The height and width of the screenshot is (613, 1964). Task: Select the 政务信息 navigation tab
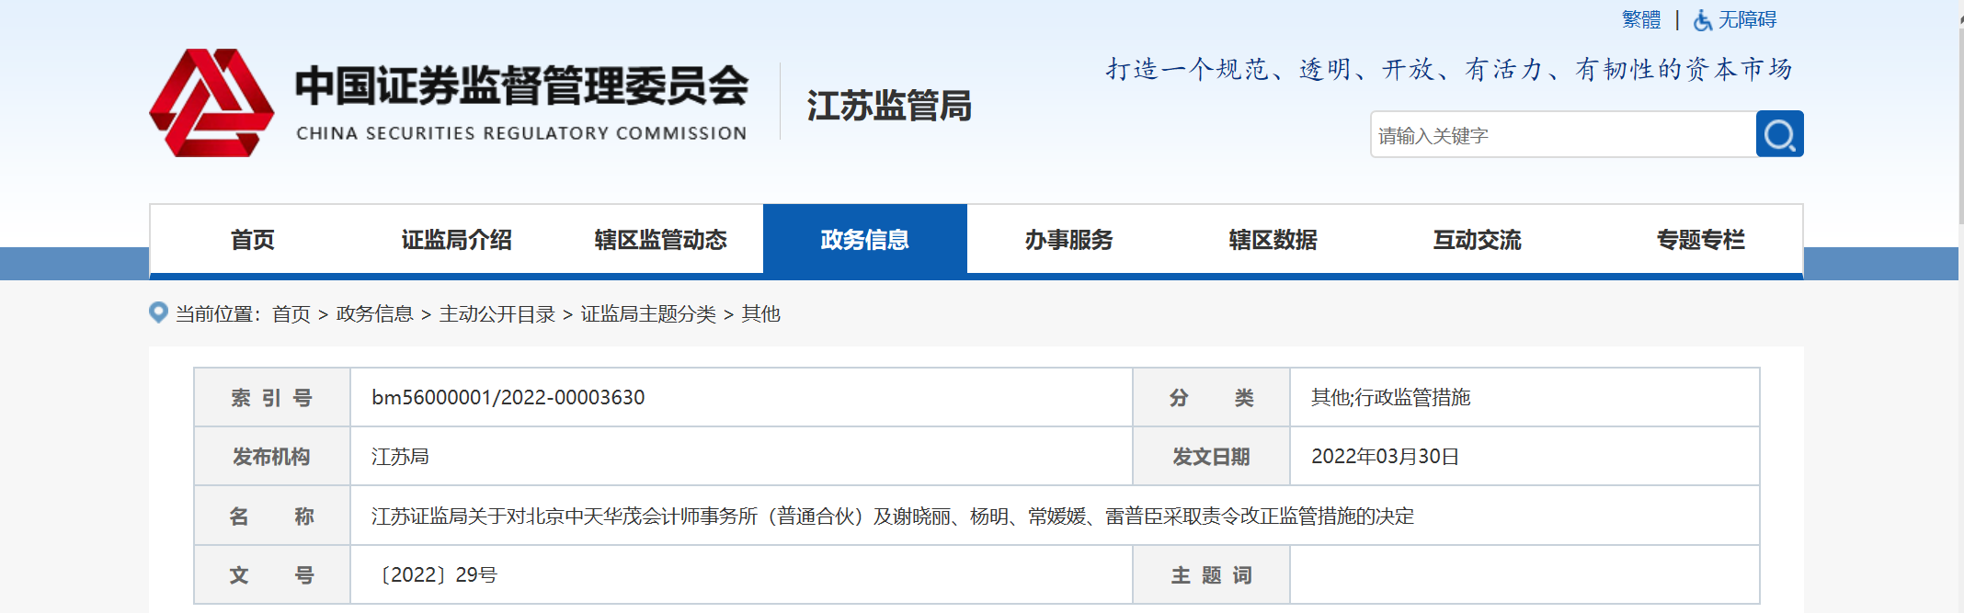click(864, 240)
